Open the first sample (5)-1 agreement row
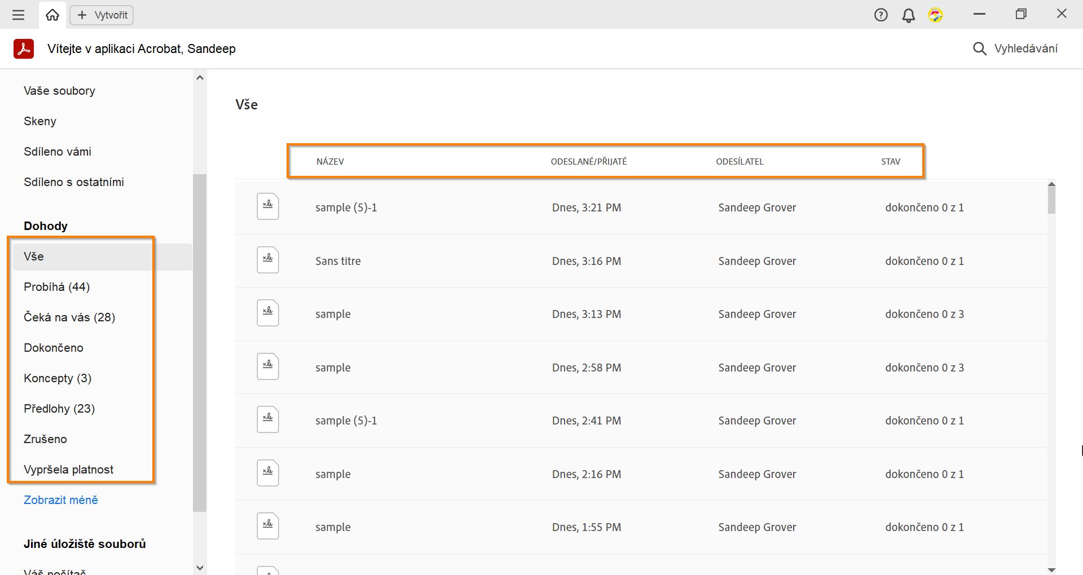Image resolution: width=1083 pixels, height=575 pixels. 346,207
